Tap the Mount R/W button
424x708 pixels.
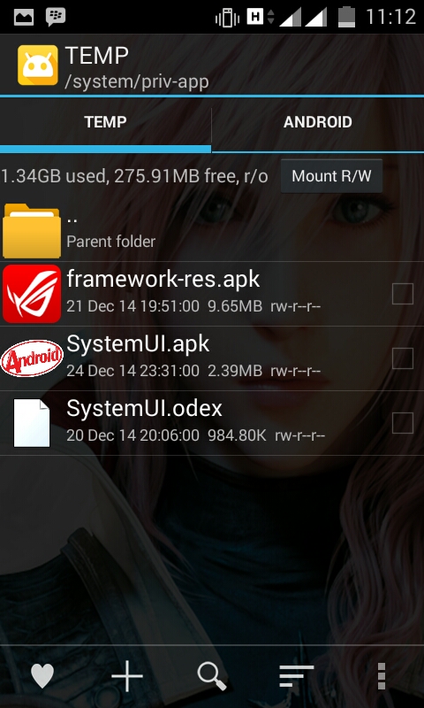331,175
